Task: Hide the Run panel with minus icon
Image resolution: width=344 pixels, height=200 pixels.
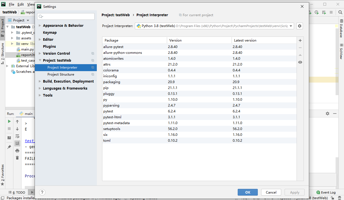Action: click(335, 114)
